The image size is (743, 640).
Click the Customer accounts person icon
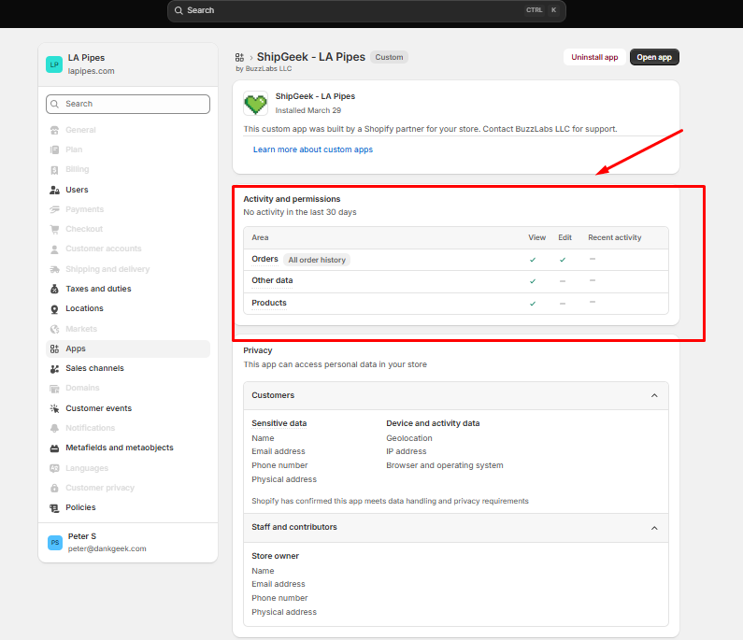point(54,249)
